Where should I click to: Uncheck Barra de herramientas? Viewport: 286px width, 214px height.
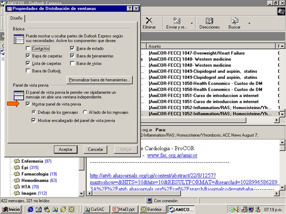point(72,56)
